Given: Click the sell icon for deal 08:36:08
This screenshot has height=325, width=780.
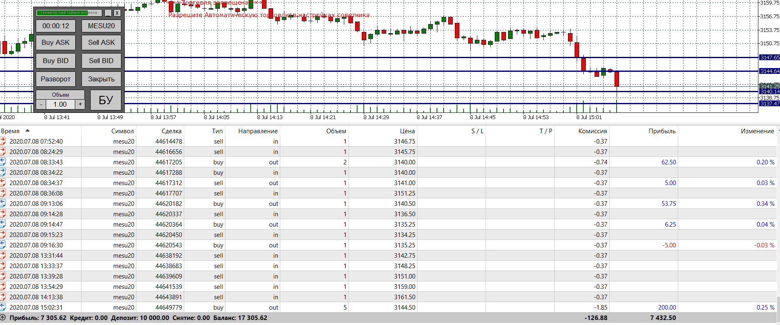Looking at the screenshot, I should (3, 193).
